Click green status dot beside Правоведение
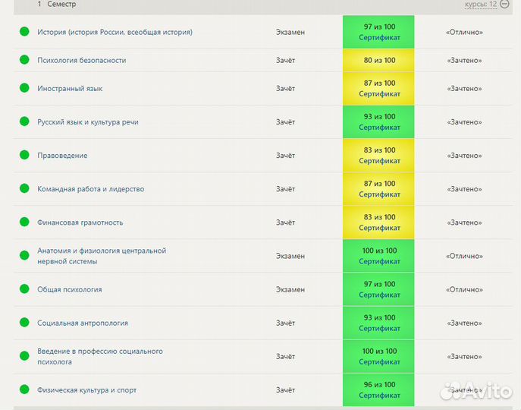The width and height of the screenshot is (521, 410). [24, 156]
